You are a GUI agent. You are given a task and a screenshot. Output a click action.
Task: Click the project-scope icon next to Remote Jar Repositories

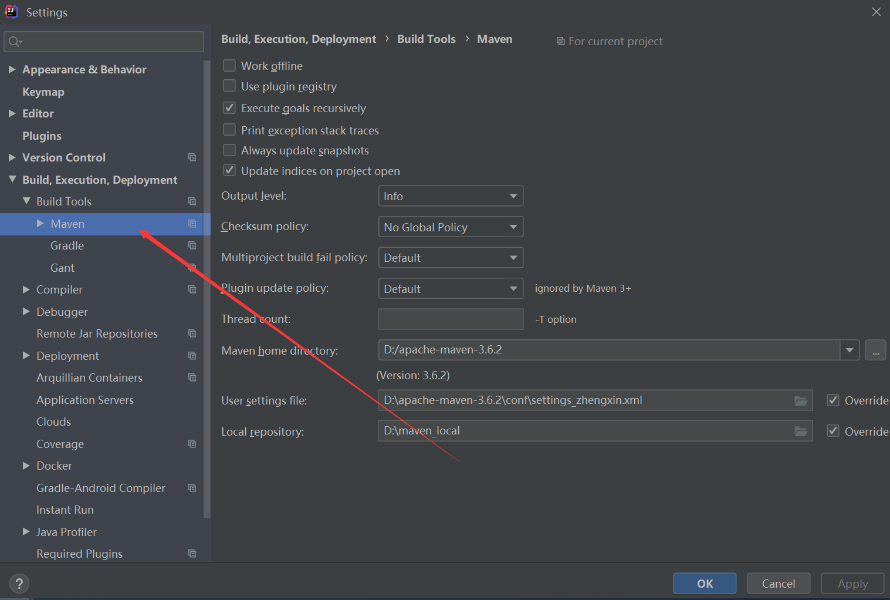[192, 333]
